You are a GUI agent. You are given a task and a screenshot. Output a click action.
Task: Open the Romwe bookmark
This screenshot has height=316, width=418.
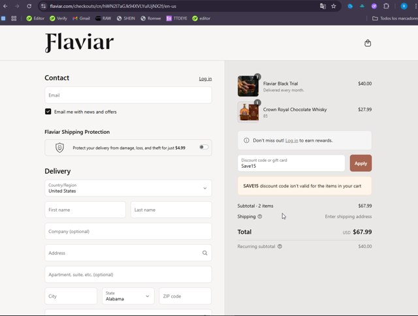pyautogui.click(x=151, y=18)
